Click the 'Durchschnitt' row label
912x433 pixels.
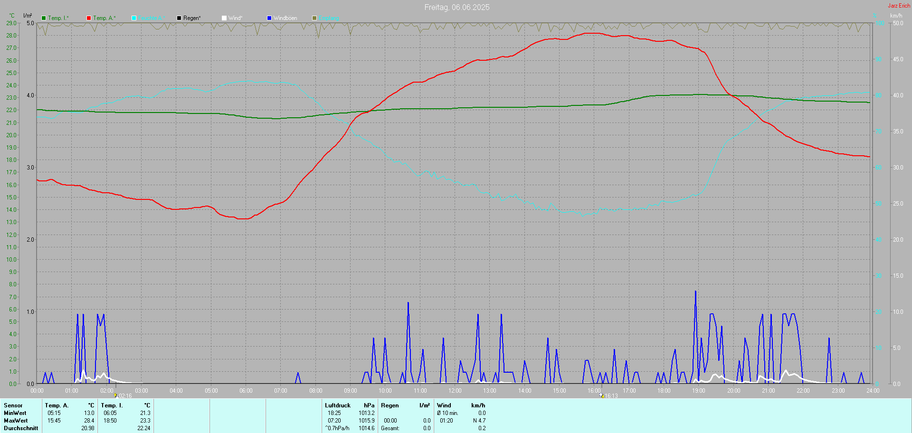21,428
